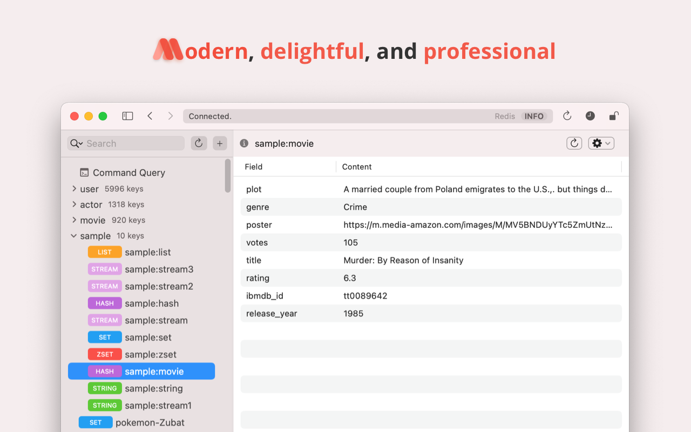Open info icon beside sample:movie title
This screenshot has height=432, width=691.
point(244,143)
